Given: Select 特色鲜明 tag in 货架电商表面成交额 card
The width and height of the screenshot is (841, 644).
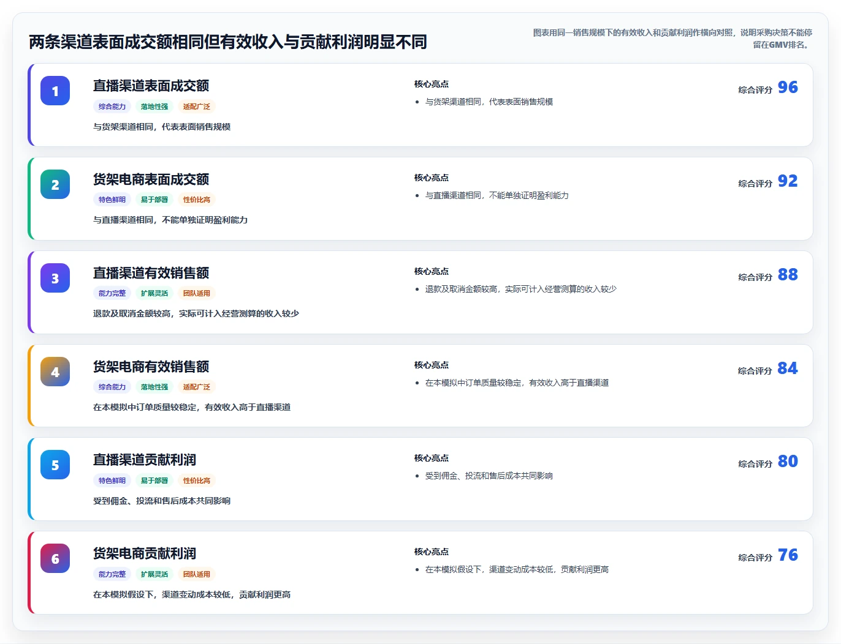Looking at the screenshot, I should pyautogui.click(x=112, y=200).
